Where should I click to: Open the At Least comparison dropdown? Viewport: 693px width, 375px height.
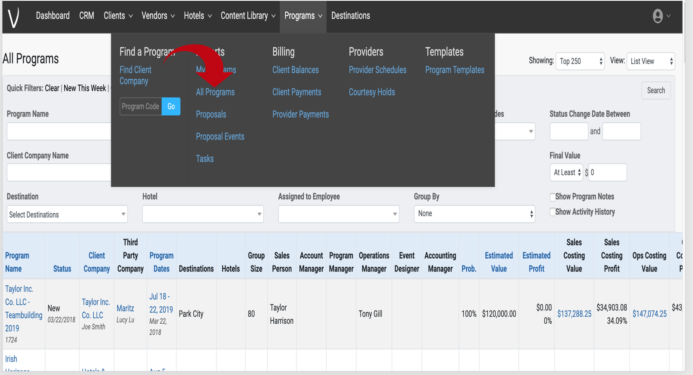coord(567,172)
